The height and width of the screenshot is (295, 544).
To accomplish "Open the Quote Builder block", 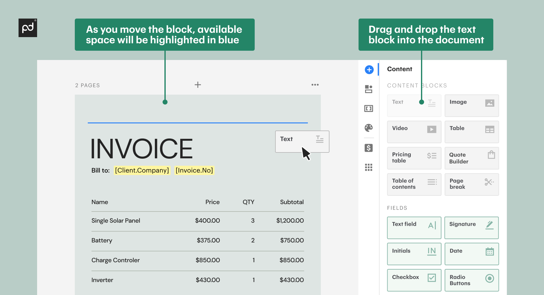I will 472,158.
